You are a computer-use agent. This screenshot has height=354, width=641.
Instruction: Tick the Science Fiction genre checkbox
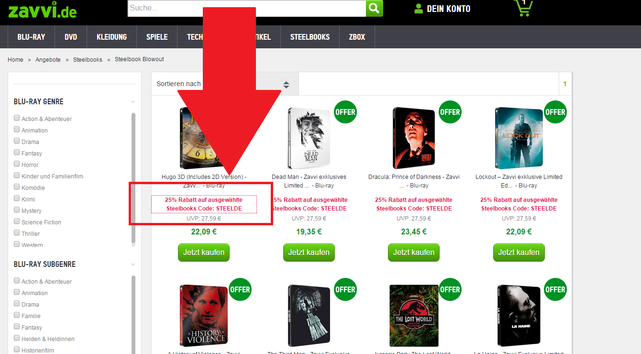[x=17, y=221]
